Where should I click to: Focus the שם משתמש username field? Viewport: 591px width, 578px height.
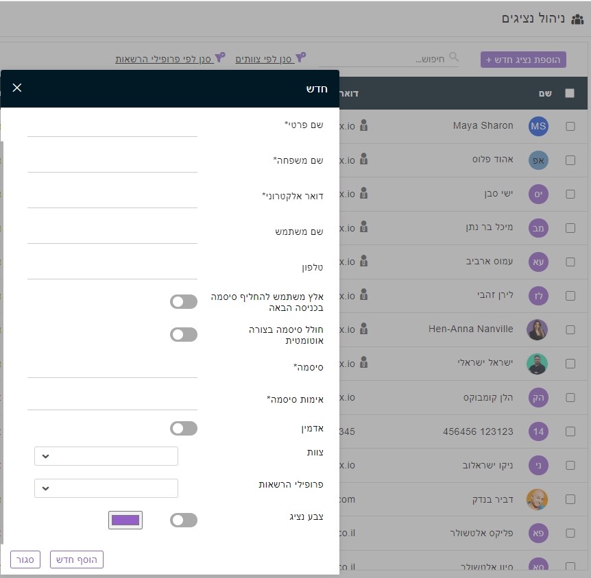tap(112, 235)
